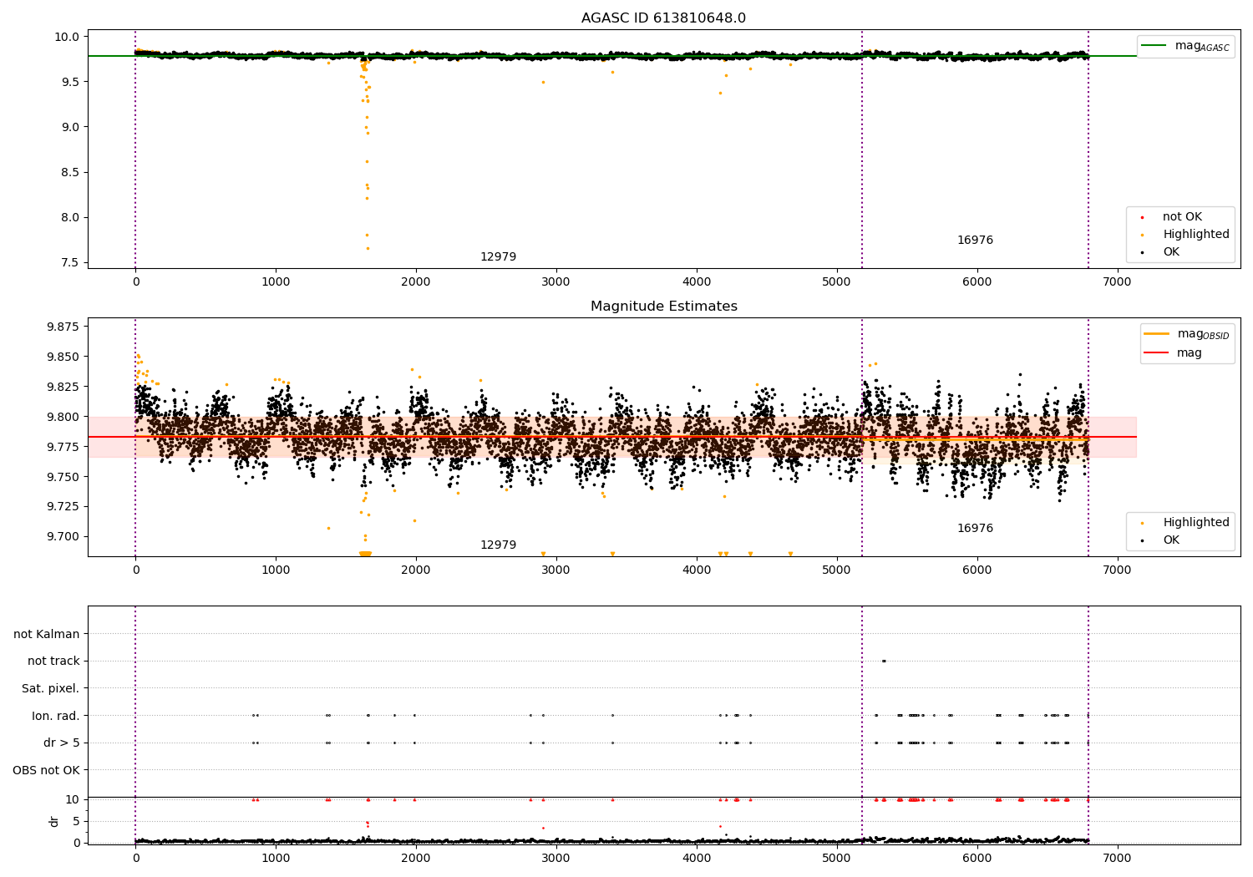Click 'Highlighted' in the top plot legend
Viewport: 1253px width, 877px height.
[x=1196, y=235]
